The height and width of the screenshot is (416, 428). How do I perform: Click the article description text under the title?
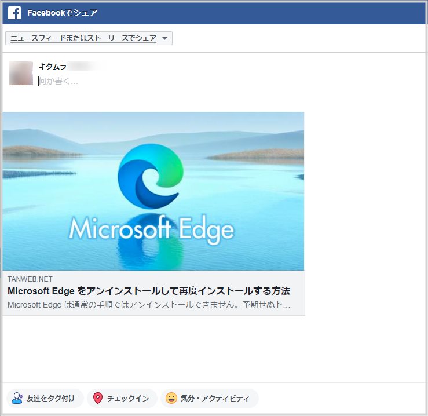pyautogui.click(x=149, y=305)
